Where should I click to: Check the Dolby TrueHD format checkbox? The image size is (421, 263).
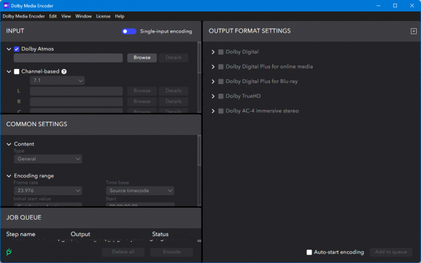(x=221, y=96)
